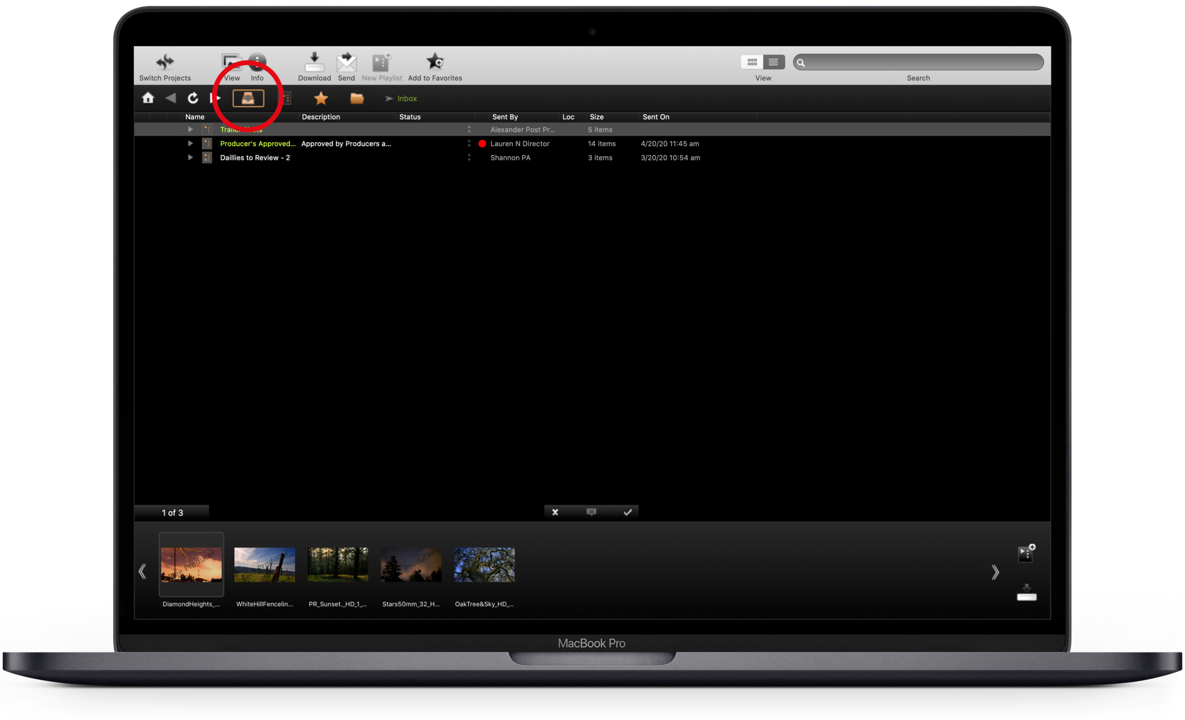Approve item with checkmark button
1185x720 pixels.
[627, 512]
